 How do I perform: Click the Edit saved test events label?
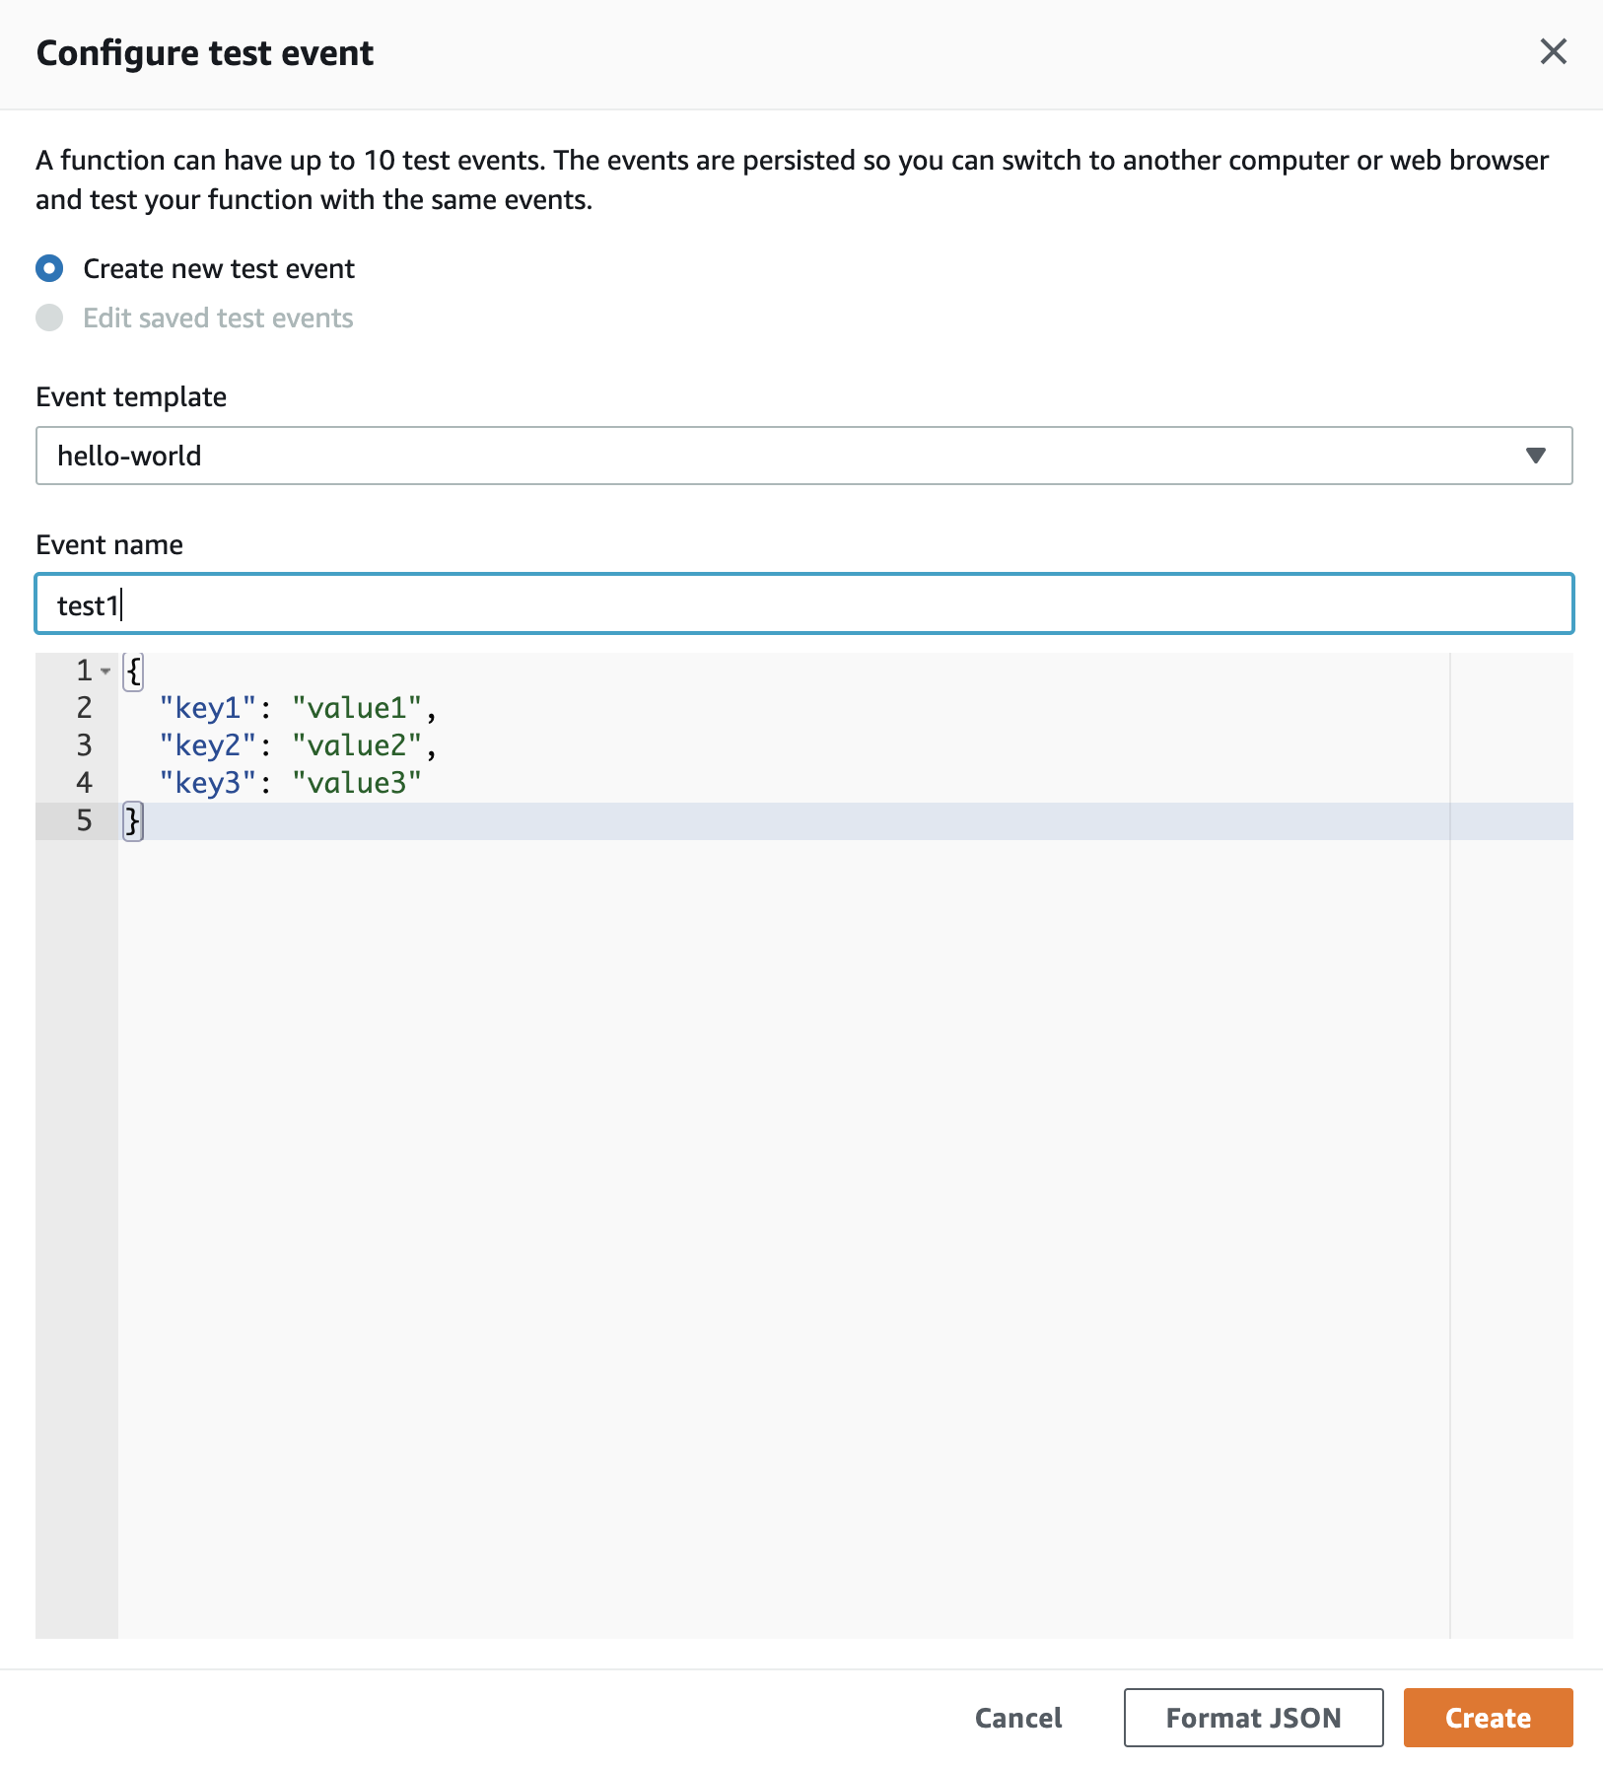click(218, 318)
